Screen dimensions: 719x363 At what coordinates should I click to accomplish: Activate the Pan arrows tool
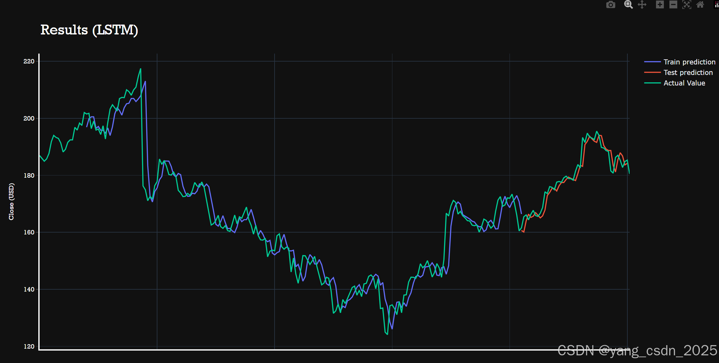[x=642, y=5]
